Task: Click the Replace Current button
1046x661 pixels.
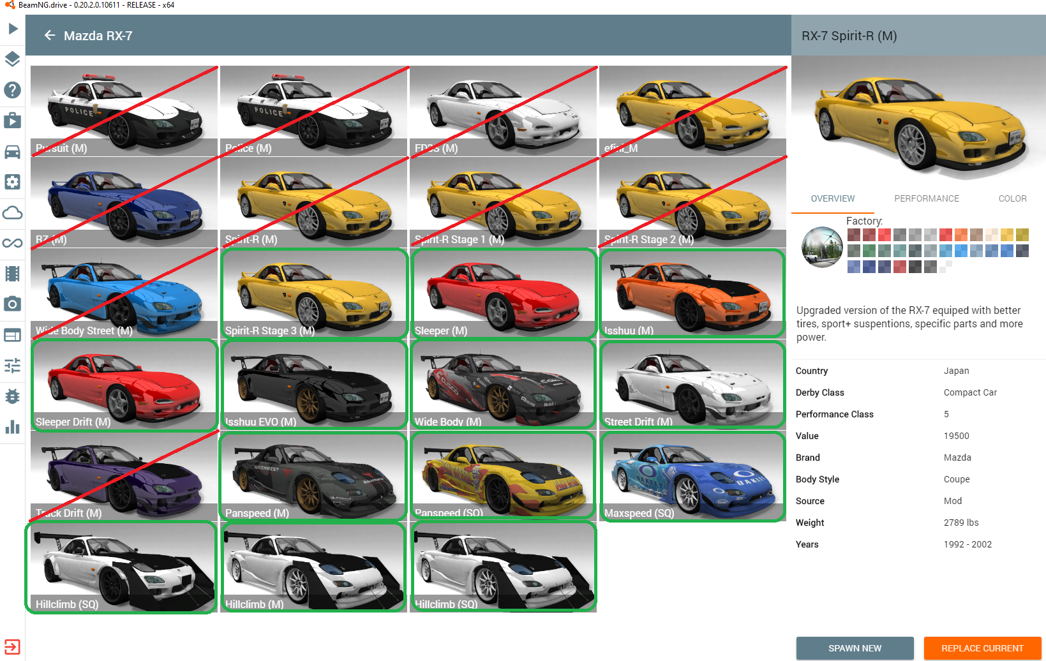Action: click(x=983, y=648)
